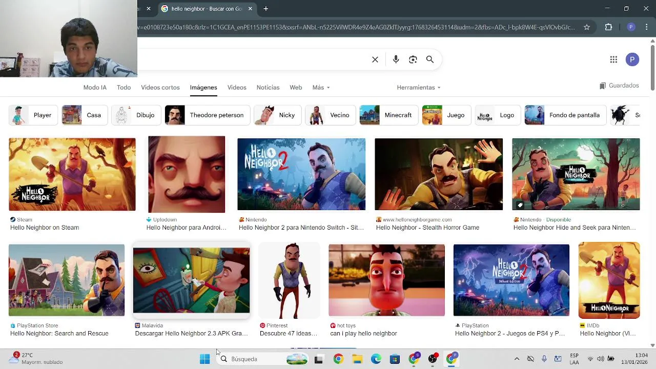Screen dimensions: 656x369
Task: Open can i play hello neighbor link
Action: click(x=363, y=334)
